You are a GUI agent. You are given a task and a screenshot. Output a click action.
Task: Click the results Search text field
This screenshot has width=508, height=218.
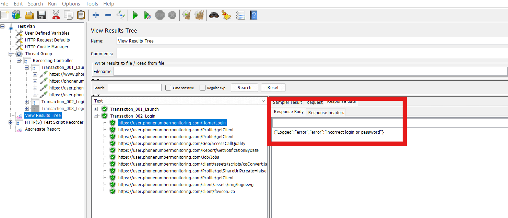coord(134,88)
